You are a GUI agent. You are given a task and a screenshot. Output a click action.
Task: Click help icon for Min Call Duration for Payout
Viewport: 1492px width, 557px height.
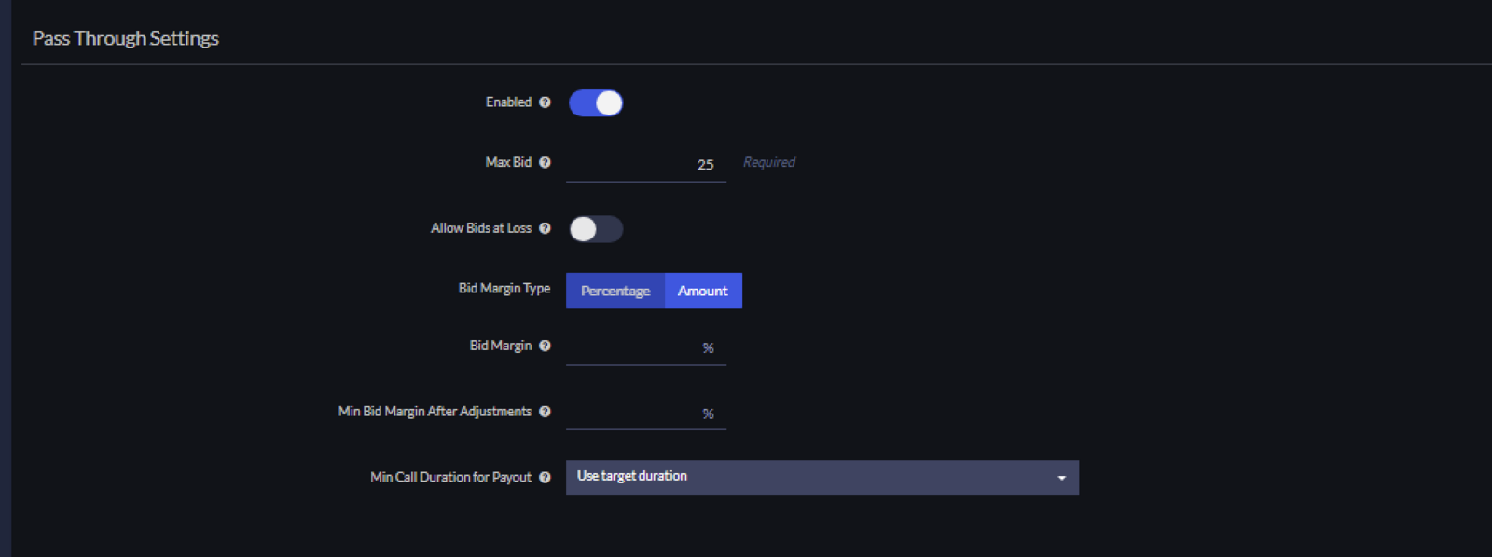tap(545, 478)
